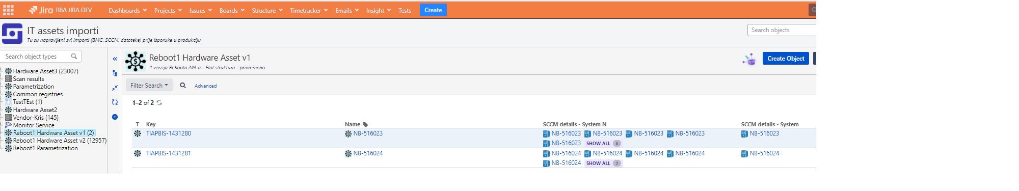Click the search magnifier in object types box
This screenshot has width=1019, height=191.
click(x=74, y=57)
